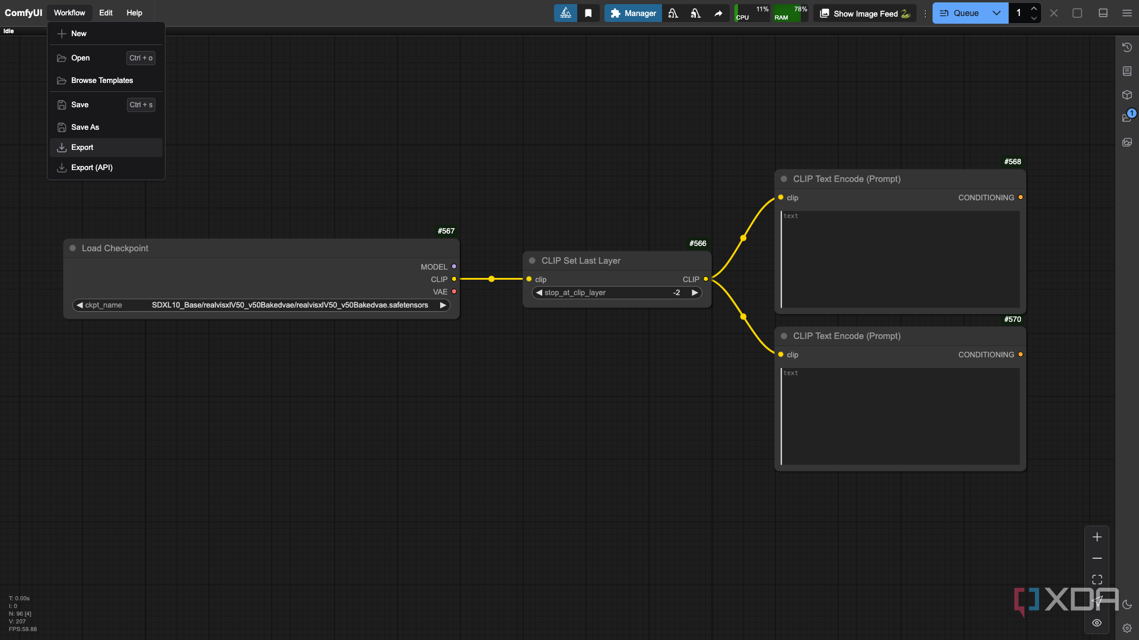Choose Browse Templates menu entry

102,81
